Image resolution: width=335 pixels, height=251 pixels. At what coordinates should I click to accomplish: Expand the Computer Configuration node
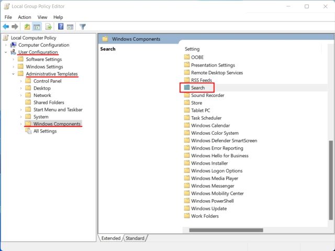point(6,45)
